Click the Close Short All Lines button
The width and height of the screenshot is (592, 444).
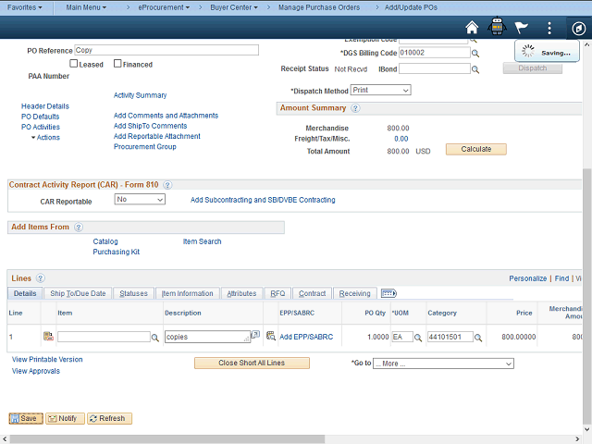tap(252, 364)
